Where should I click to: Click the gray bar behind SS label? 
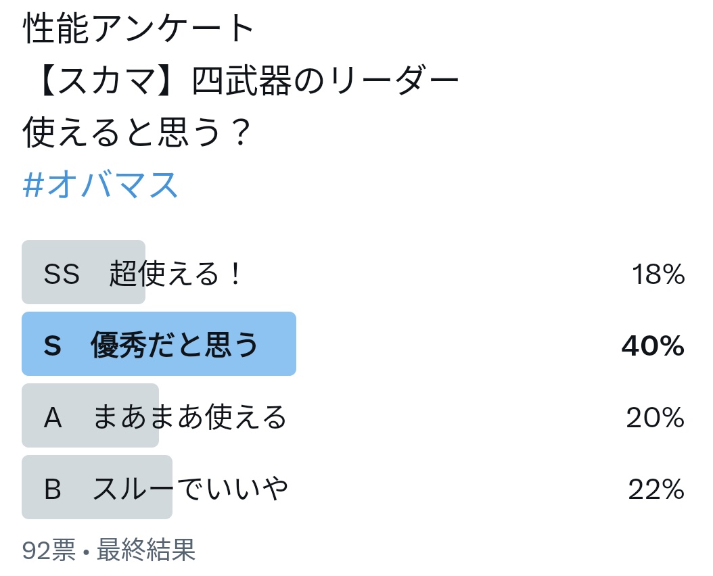coord(84,272)
